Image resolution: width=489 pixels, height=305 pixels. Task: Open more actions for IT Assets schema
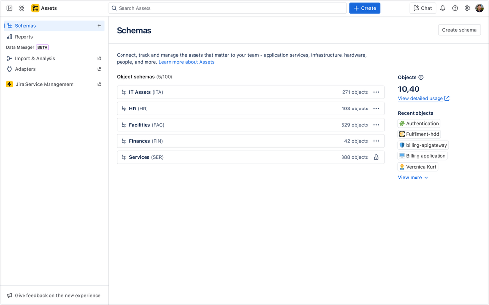[x=376, y=92]
